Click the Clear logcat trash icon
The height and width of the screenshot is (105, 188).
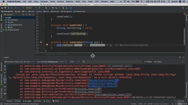[5, 66]
